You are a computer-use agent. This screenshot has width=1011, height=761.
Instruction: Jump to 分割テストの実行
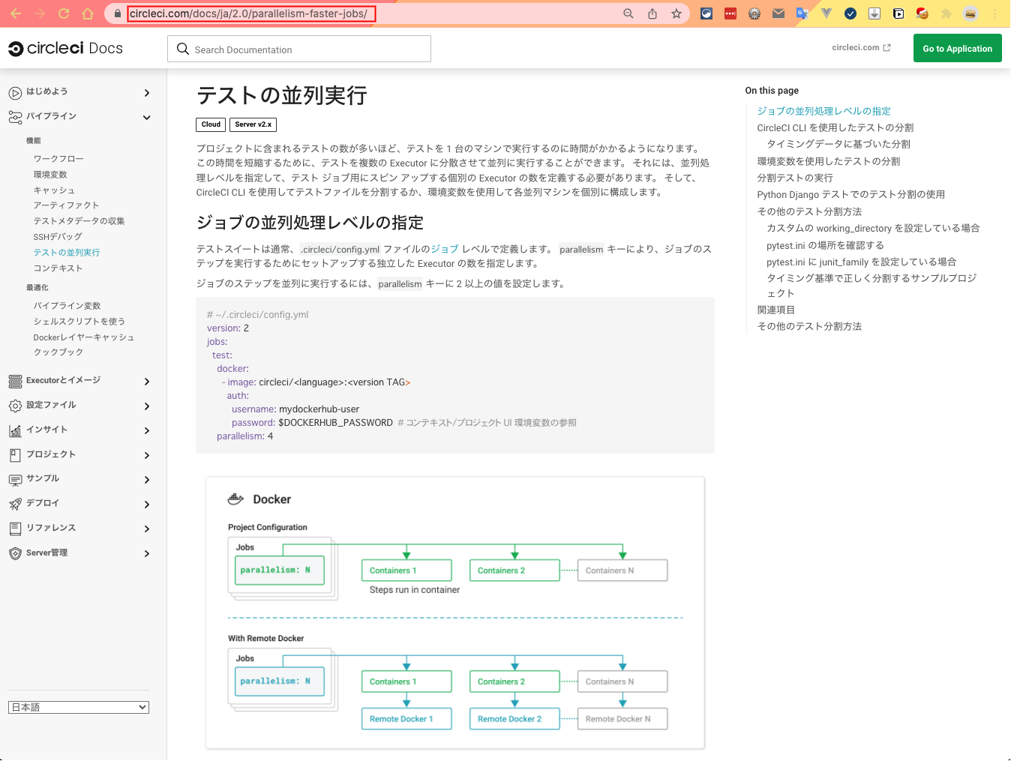[795, 178]
